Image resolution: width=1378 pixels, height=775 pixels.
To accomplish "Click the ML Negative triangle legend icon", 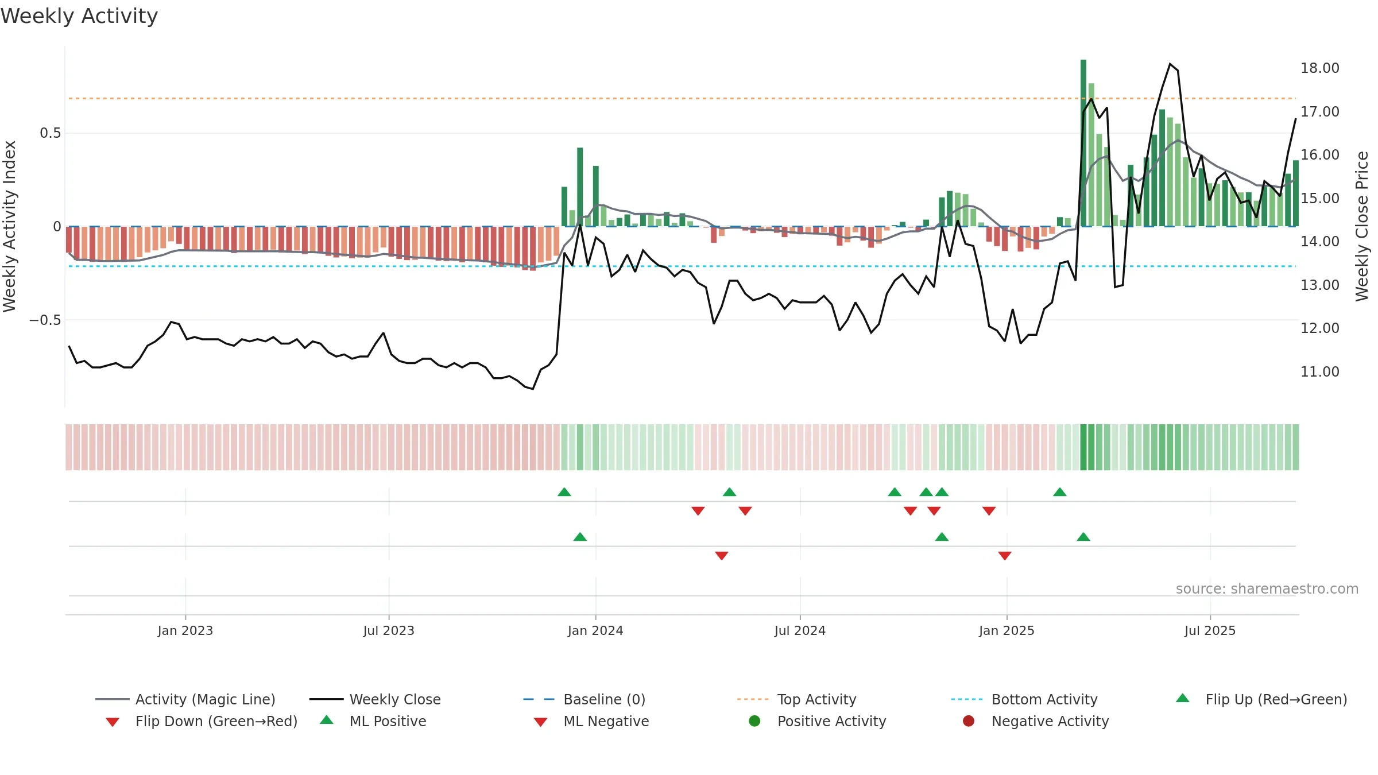I will point(540,722).
